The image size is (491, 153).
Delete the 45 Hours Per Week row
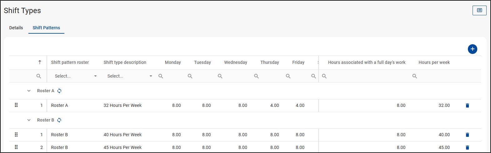467,147
